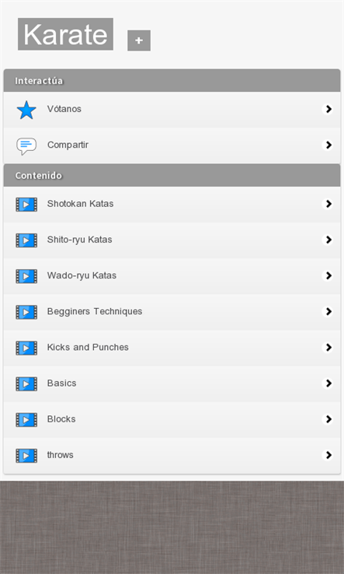The width and height of the screenshot is (344, 574).
Task: Click the video icon beside Wado-ryu Katas
Action: coord(26,276)
